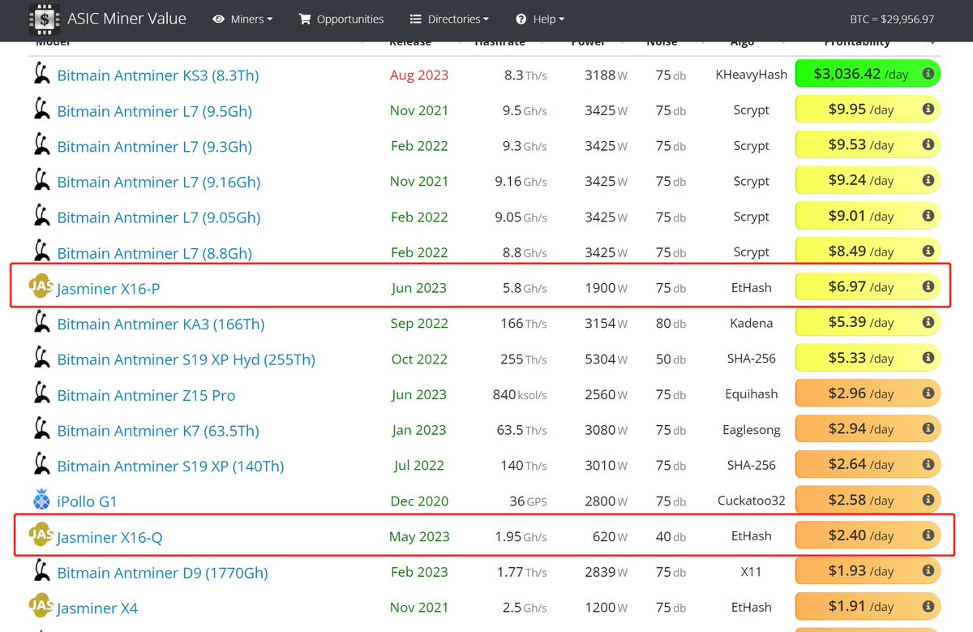Click the list icon beside Directories
973x632 pixels.
tap(415, 19)
